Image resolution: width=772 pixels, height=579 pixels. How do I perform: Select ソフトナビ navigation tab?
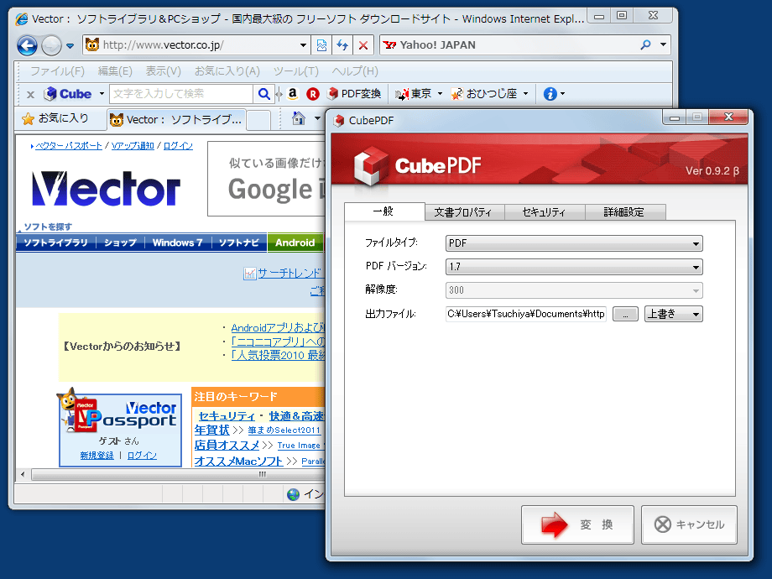[239, 243]
